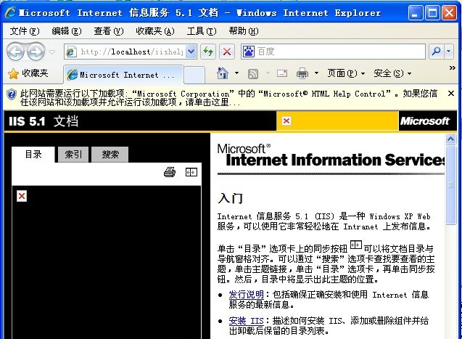462x339 pixels.
Task: Expand the address bar URL dropdown
Action: (191, 52)
